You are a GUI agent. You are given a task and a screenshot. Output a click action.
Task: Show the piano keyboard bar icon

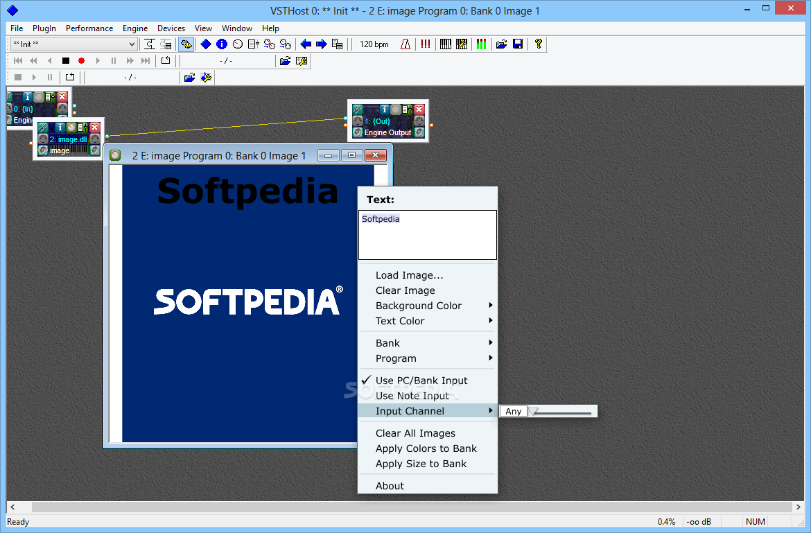click(445, 44)
